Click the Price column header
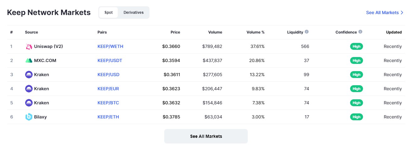This screenshot has width=412, height=151. click(x=175, y=32)
